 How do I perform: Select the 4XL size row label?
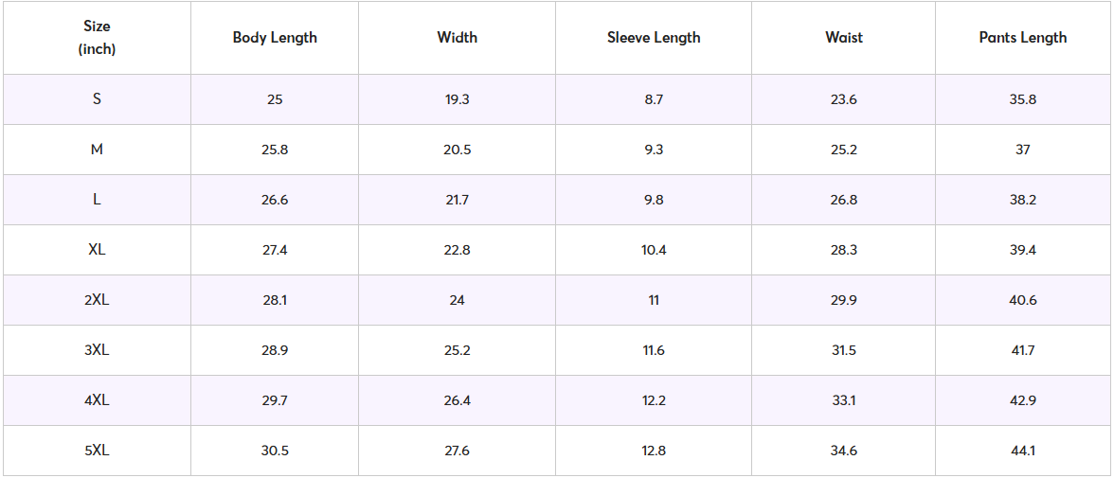coord(97,400)
